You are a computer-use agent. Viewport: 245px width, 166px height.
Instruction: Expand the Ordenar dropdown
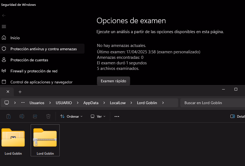71,117
